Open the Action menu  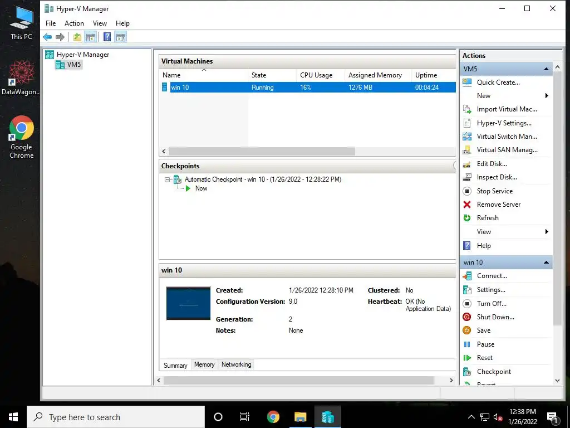coord(74,23)
